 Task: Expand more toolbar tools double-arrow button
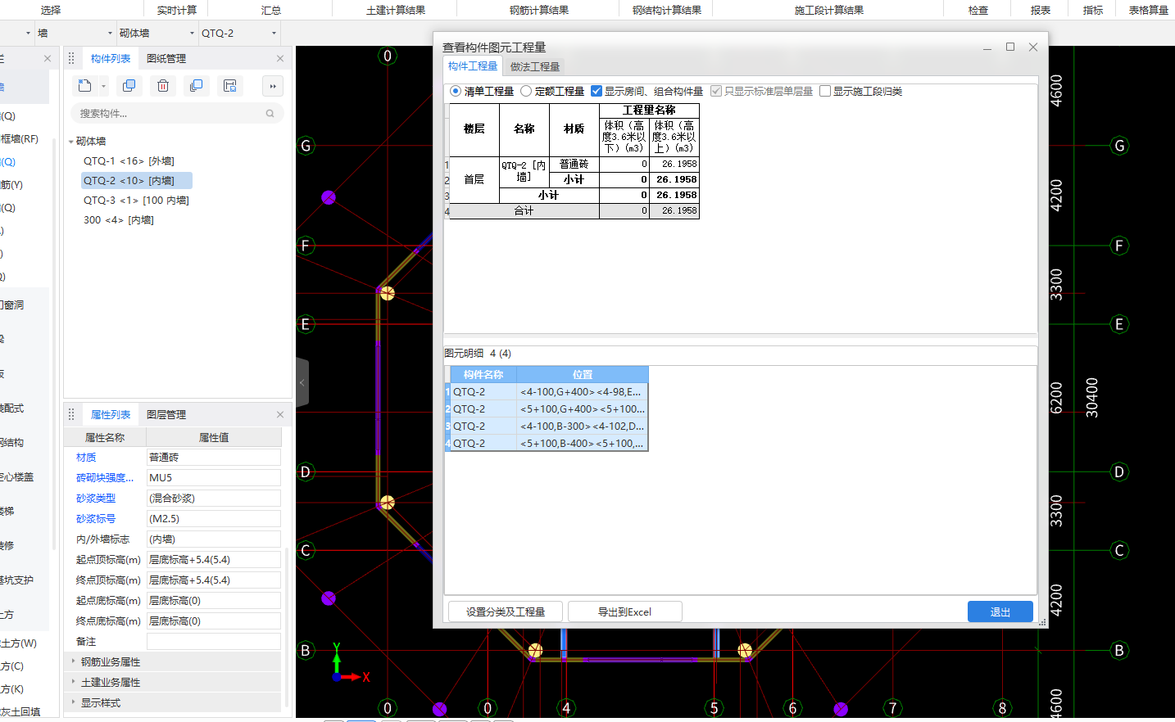pos(273,85)
